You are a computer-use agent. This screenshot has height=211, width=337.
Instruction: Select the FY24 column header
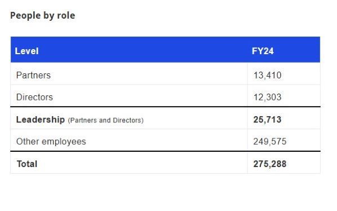pyautogui.click(x=263, y=51)
